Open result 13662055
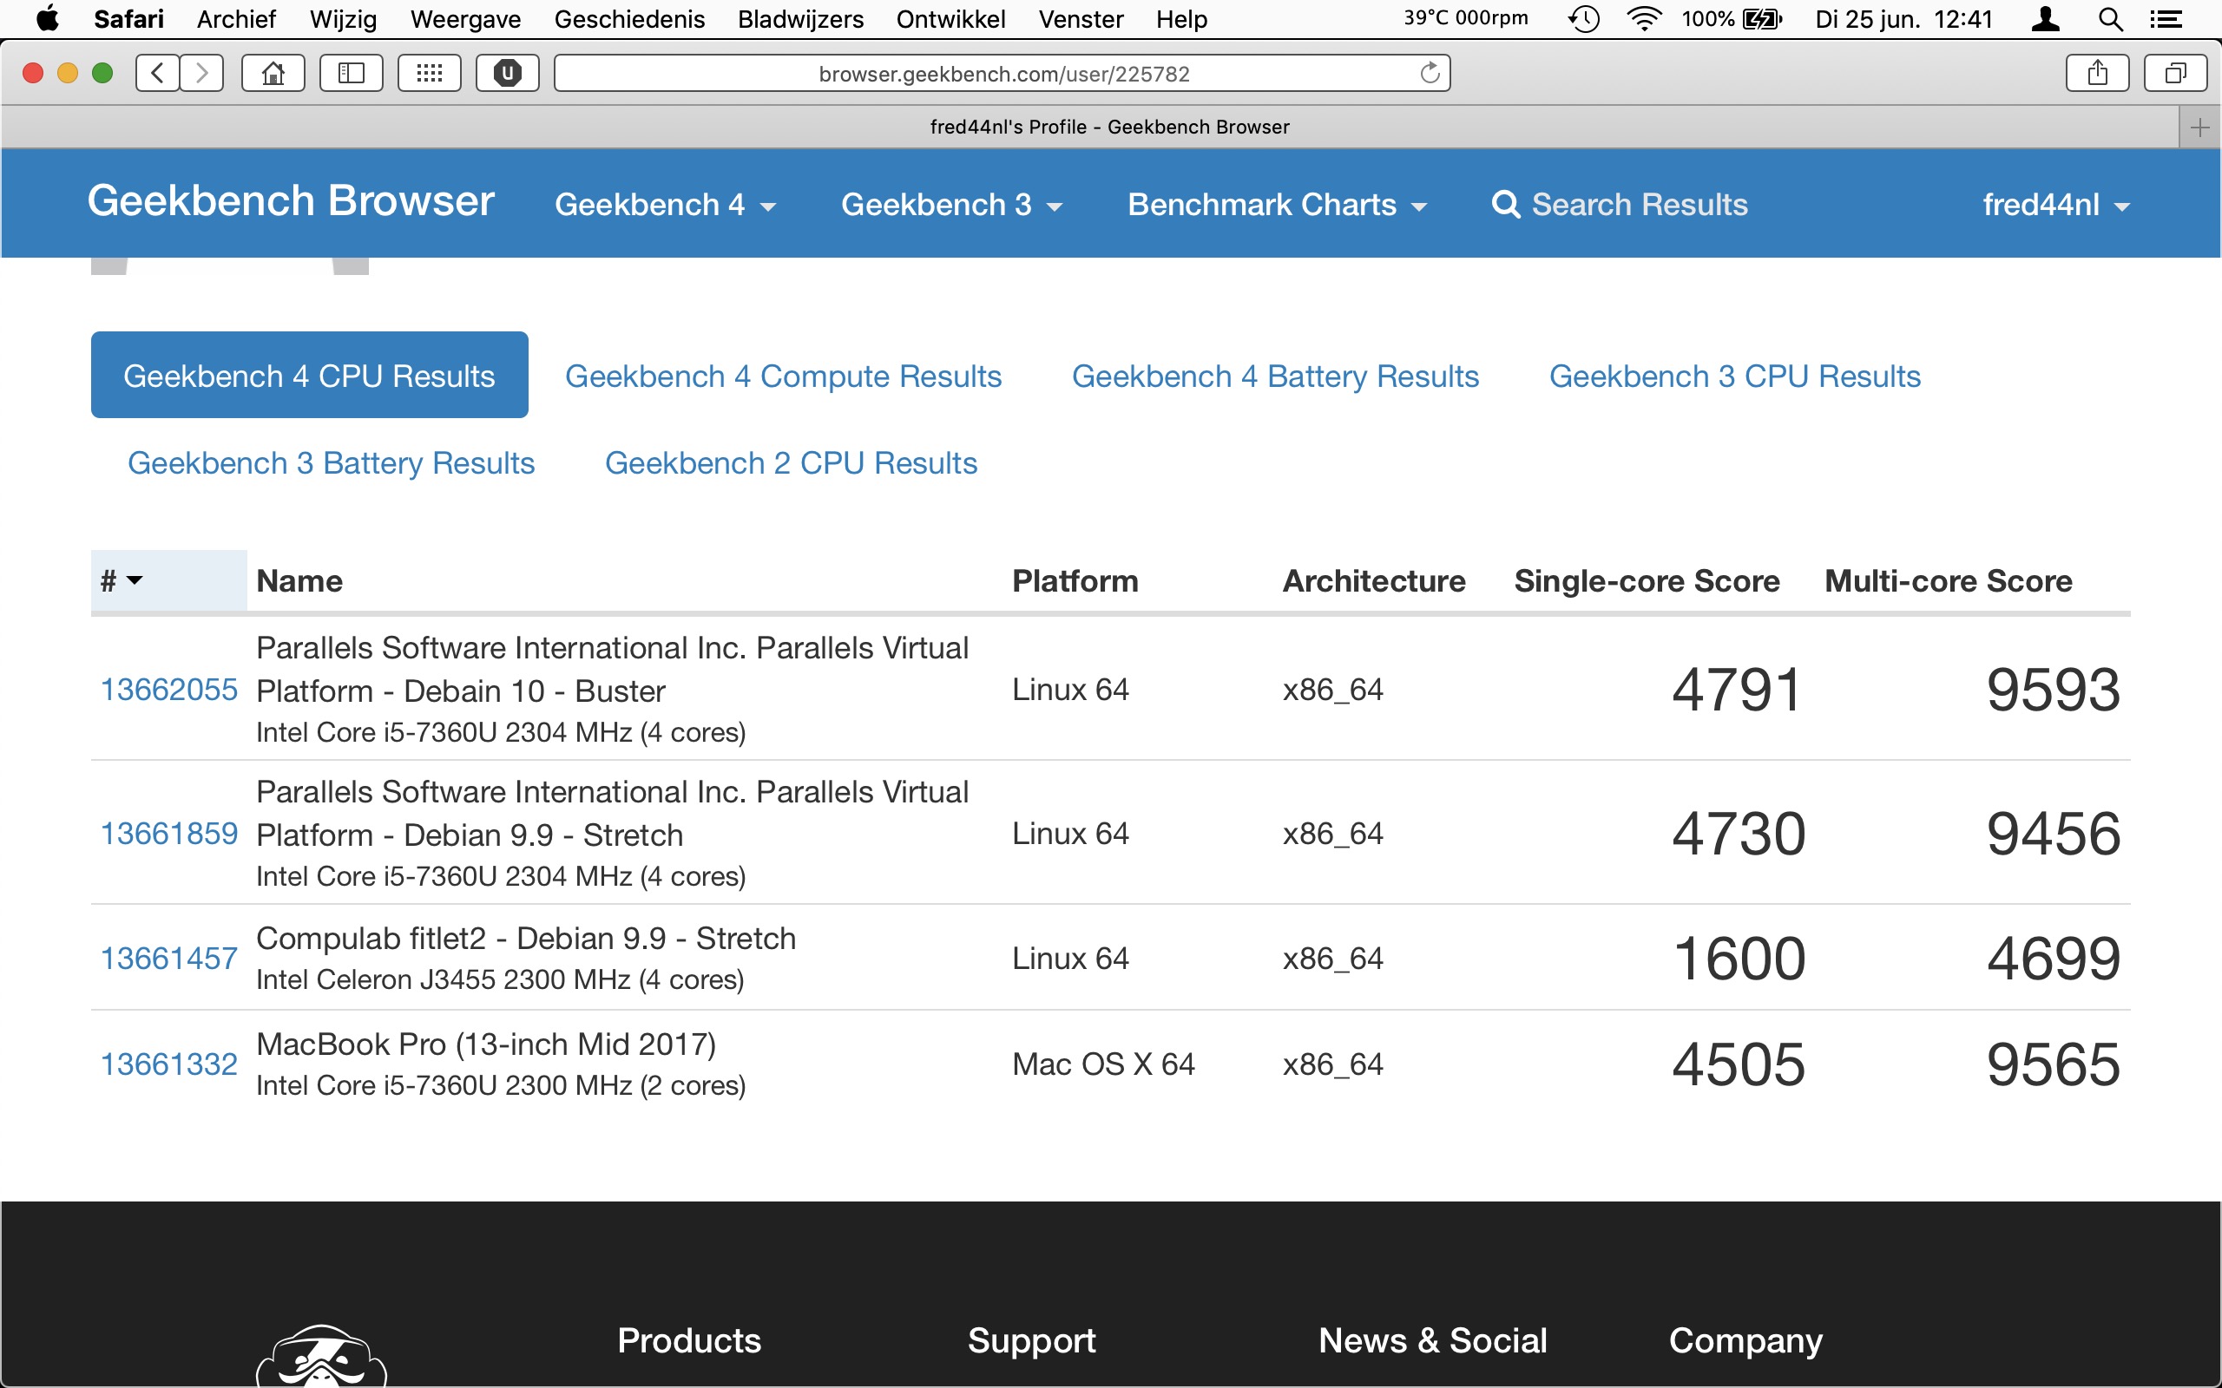Viewport: 2222px width, 1388px height. tap(169, 690)
